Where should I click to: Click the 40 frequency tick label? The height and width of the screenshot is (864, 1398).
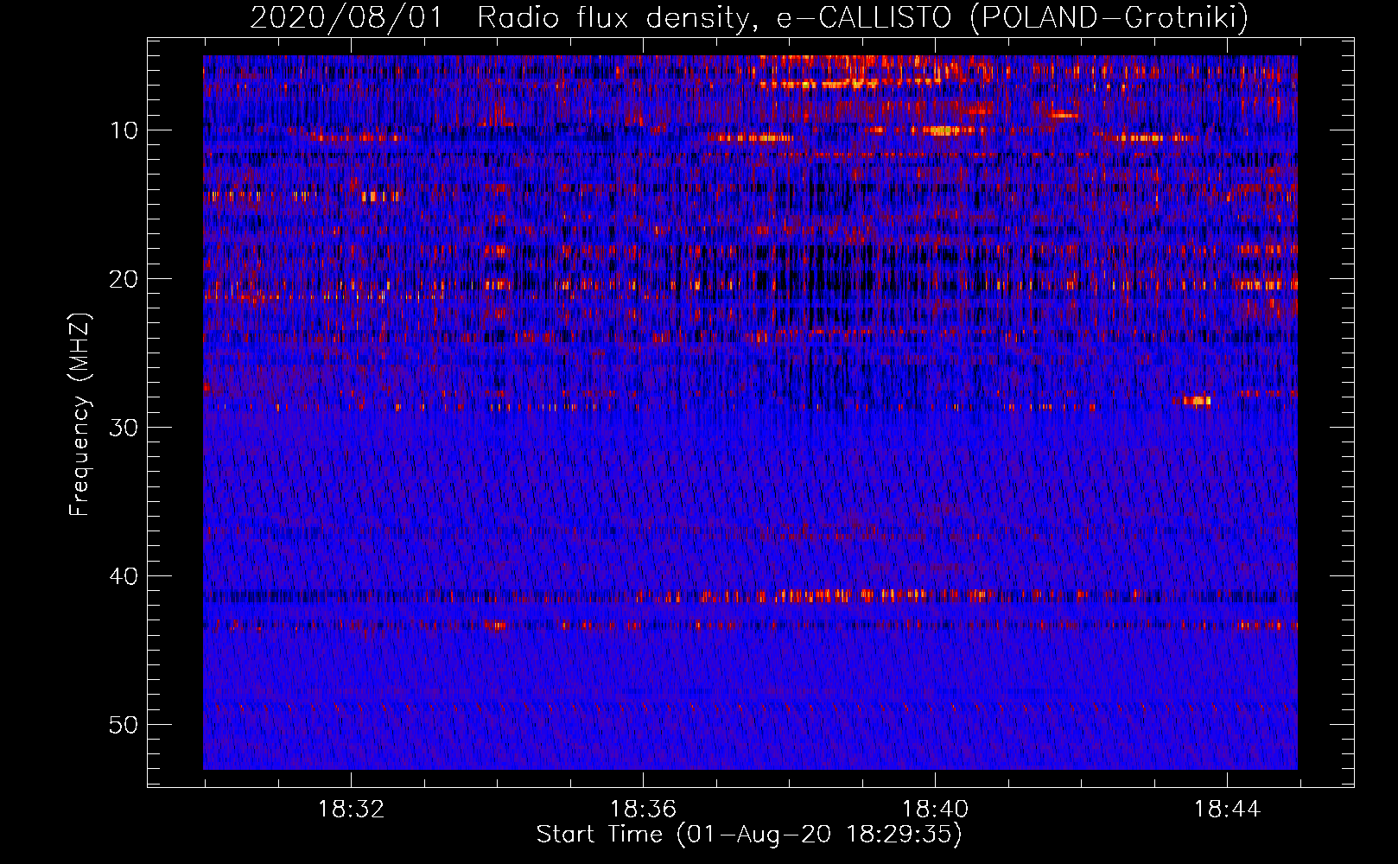[124, 576]
